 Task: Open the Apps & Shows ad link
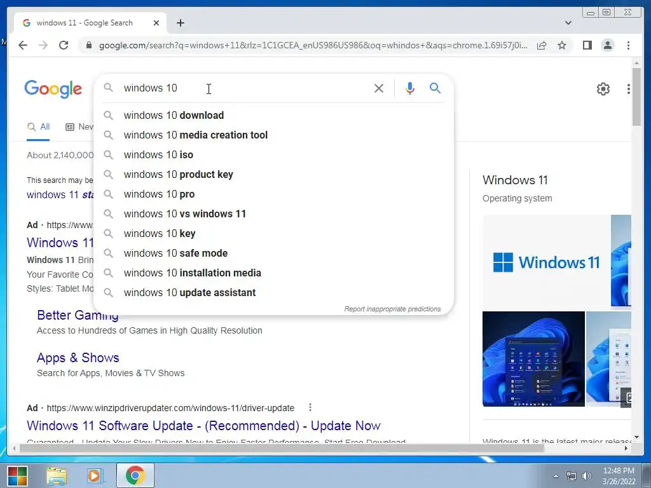(78, 358)
